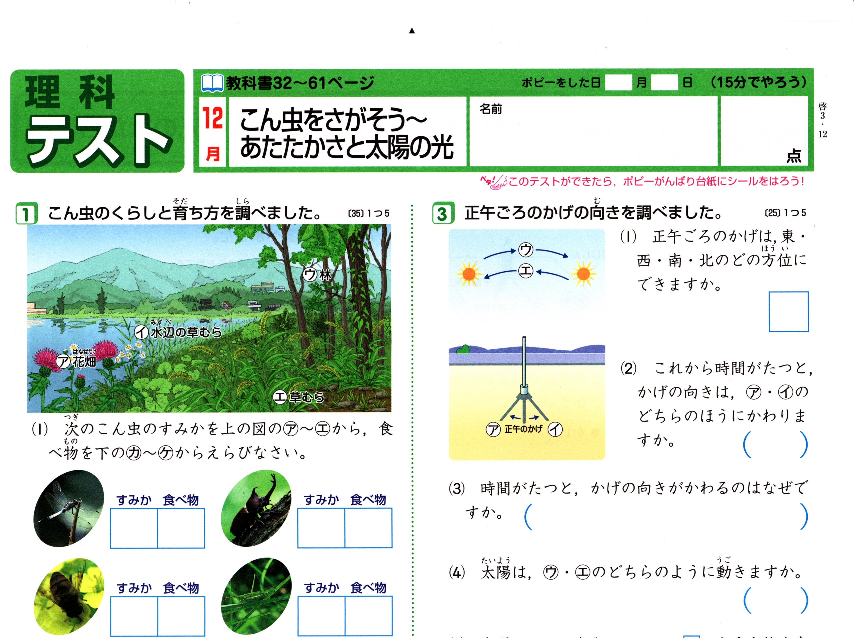Click the 〔35〕1つ5 points note
This screenshot has height=638, width=854.
pos(369,213)
